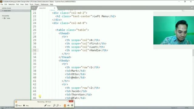Activate the Draw pencil tool in recorder
The height and width of the screenshot is (109, 194).
(x=47, y=106)
